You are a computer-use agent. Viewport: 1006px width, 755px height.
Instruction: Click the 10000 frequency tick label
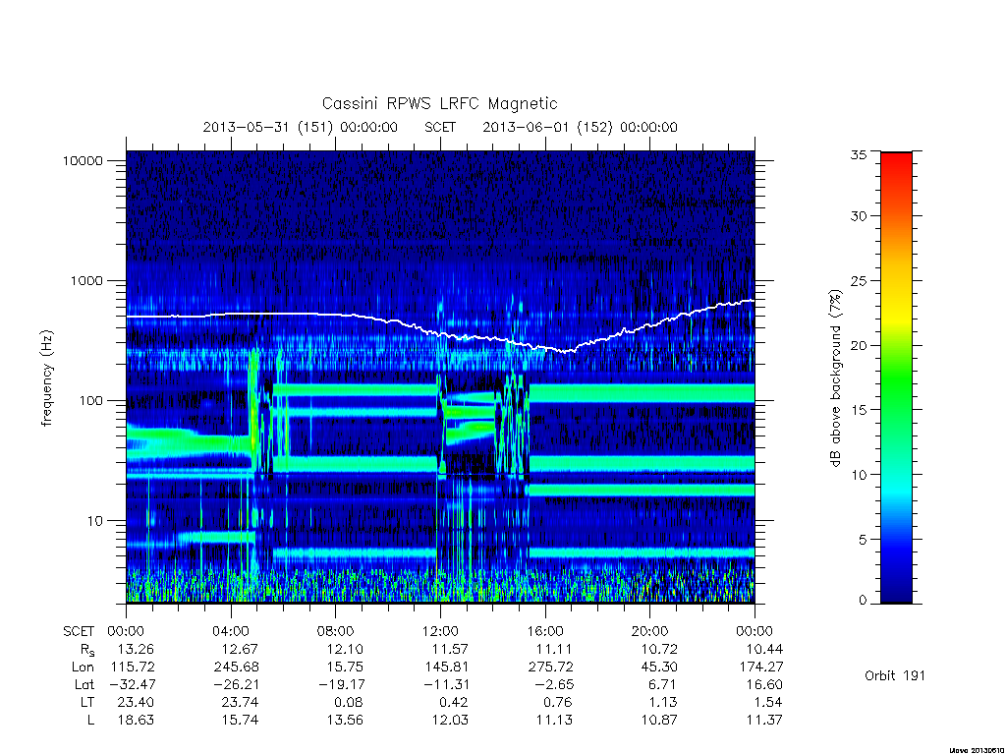[83, 161]
